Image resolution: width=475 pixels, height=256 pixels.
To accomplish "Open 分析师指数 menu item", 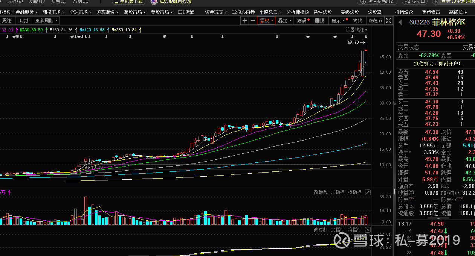I will (x=298, y=12).
